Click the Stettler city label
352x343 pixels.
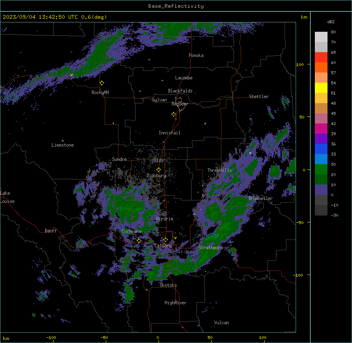[259, 97]
